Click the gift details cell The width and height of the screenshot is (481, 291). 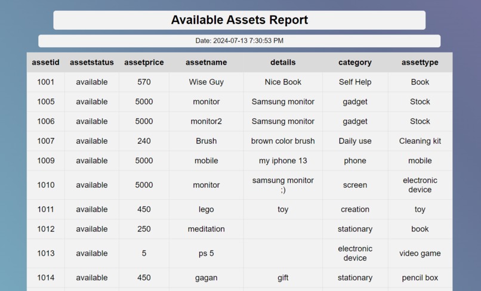(x=283, y=278)
